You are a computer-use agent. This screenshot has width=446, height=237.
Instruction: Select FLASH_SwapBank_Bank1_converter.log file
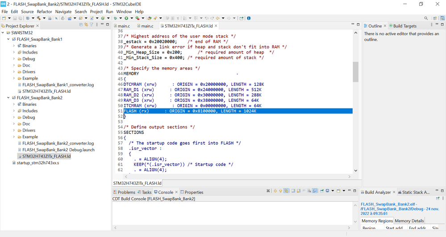point(58,85)
